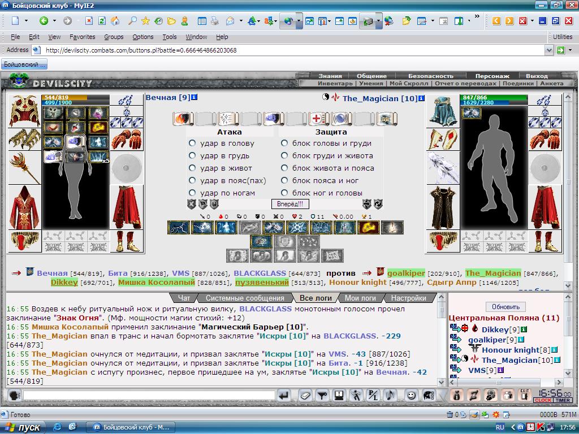579x434 pixels.
Task: Click the Windows 'пуск' Start button
Action: tap(23, 427)
